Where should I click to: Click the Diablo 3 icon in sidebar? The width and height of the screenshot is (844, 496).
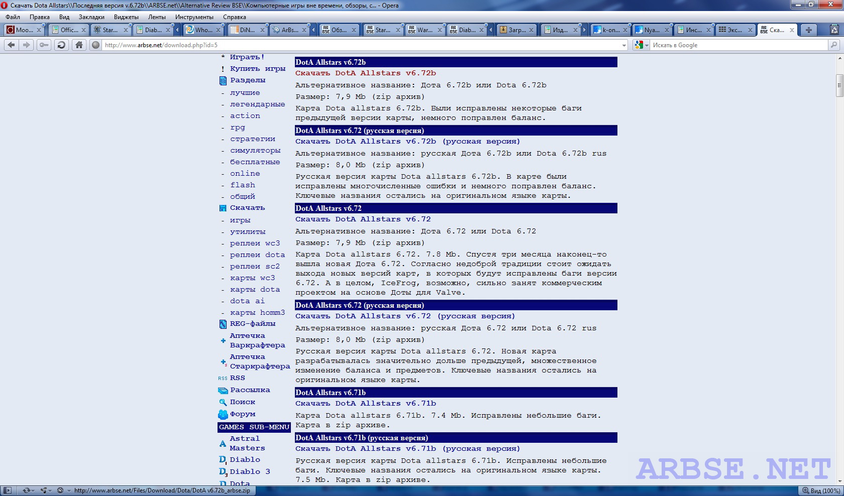tap(223, 472)
